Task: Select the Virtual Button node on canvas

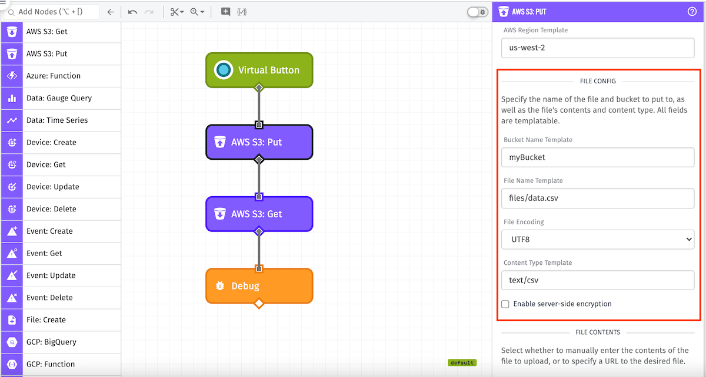Action: click(259, 70)
